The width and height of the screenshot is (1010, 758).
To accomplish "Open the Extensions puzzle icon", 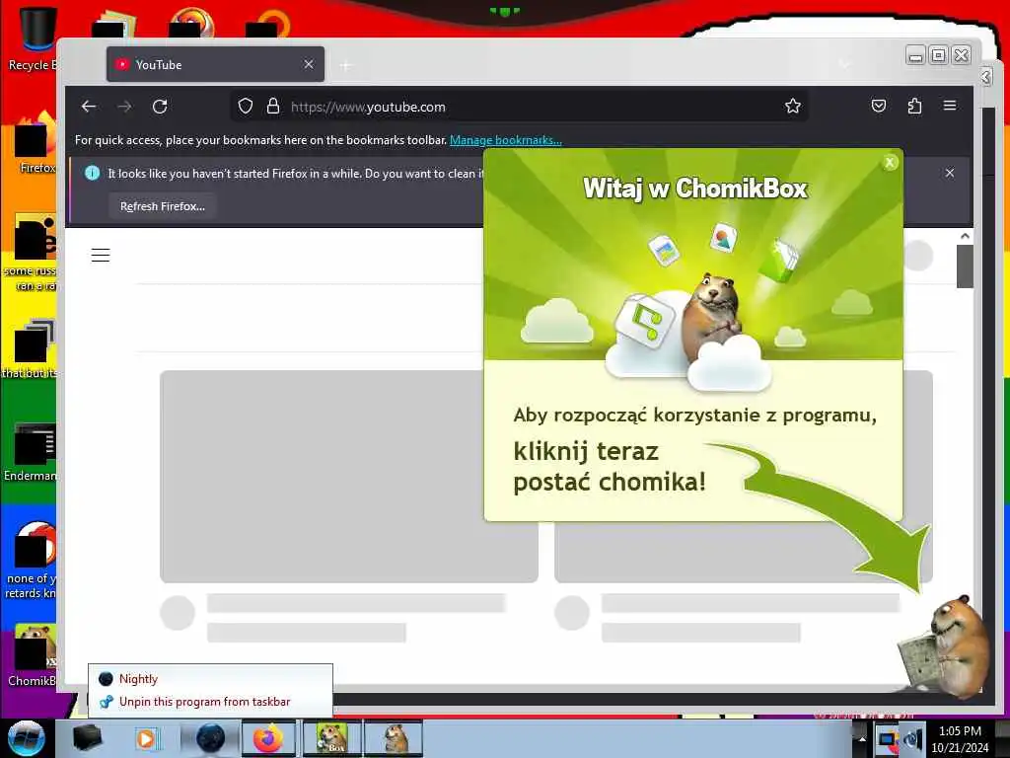I will point(914,106).
